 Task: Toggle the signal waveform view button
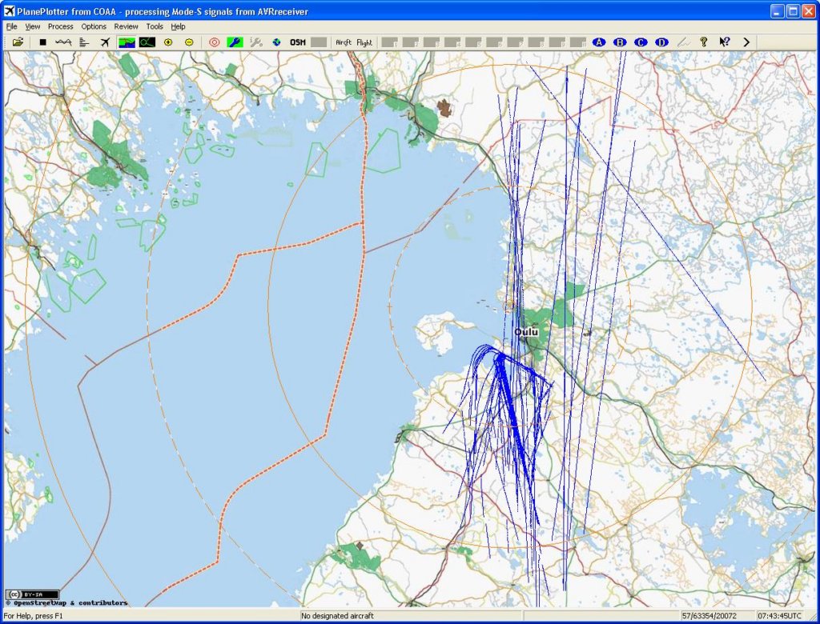[x=63, y=42]
